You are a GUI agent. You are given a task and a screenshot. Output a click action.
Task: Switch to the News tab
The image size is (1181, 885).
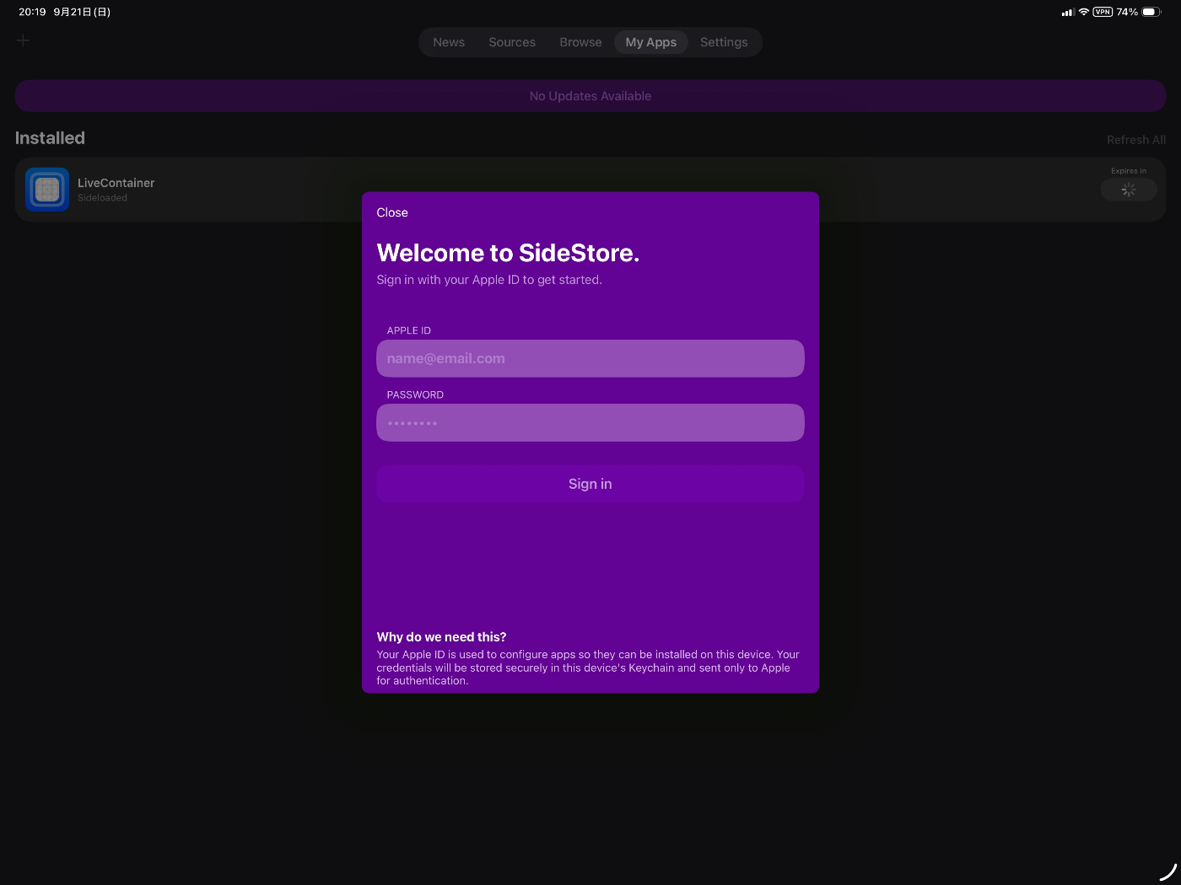[449, 42]
